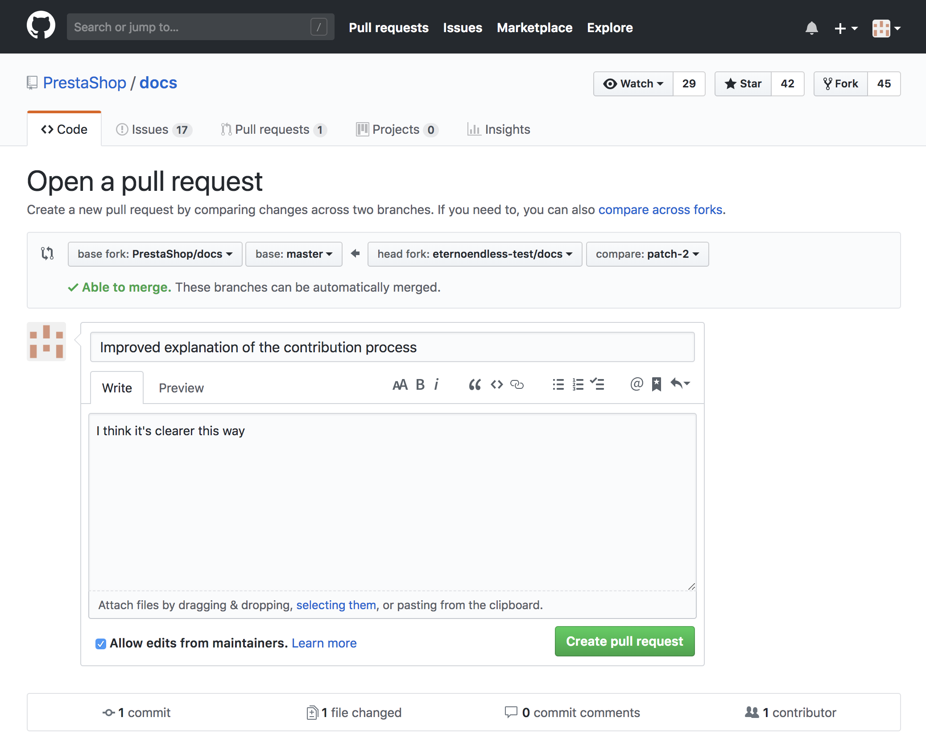
Task: Open user avatar account menu
Action: click(x=886, y=28)
